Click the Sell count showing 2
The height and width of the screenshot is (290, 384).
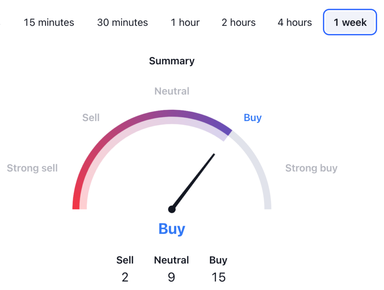click(125, 277)
